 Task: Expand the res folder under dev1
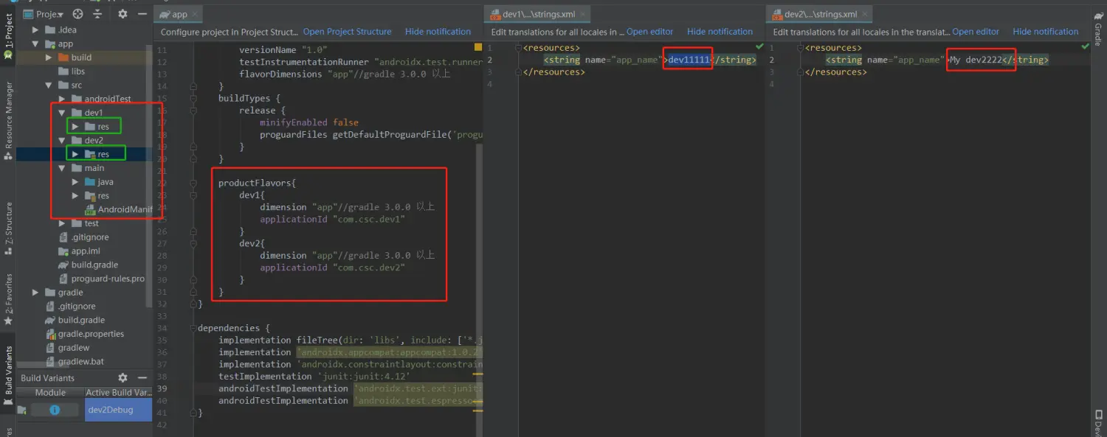pyautogui.click(x=75, y=127)
